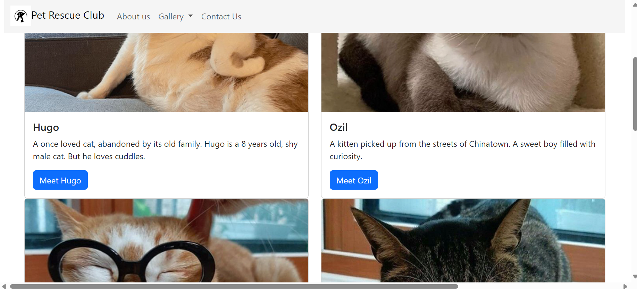The height and width of the screenshot is (289, 637).
Task: Click the horizontal scrollbar right arrow
Action: [625, 286]
